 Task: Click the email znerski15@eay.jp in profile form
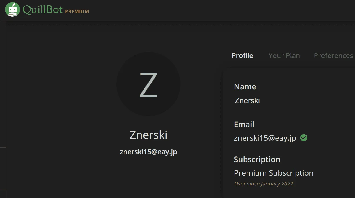(x=265, y=138)
